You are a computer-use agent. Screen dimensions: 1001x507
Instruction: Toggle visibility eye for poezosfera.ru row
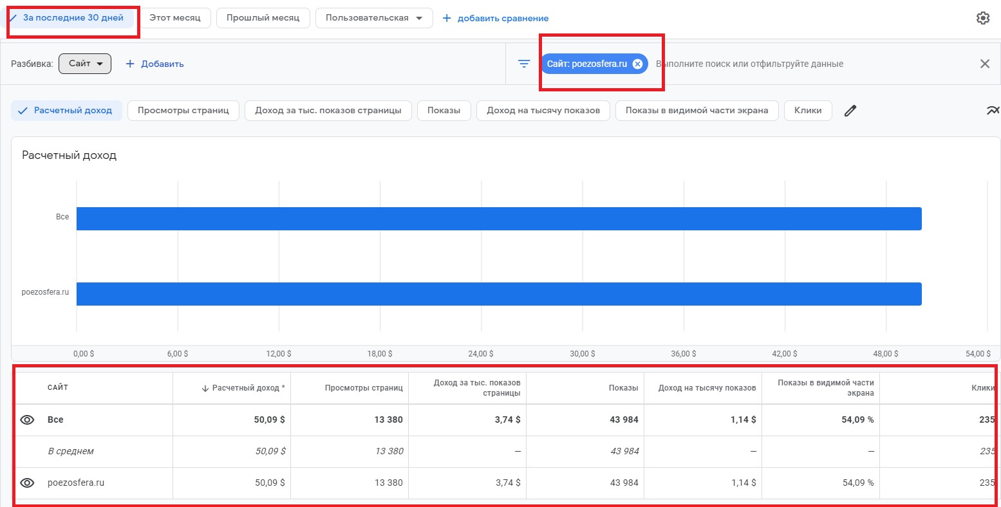click(27, 483)
